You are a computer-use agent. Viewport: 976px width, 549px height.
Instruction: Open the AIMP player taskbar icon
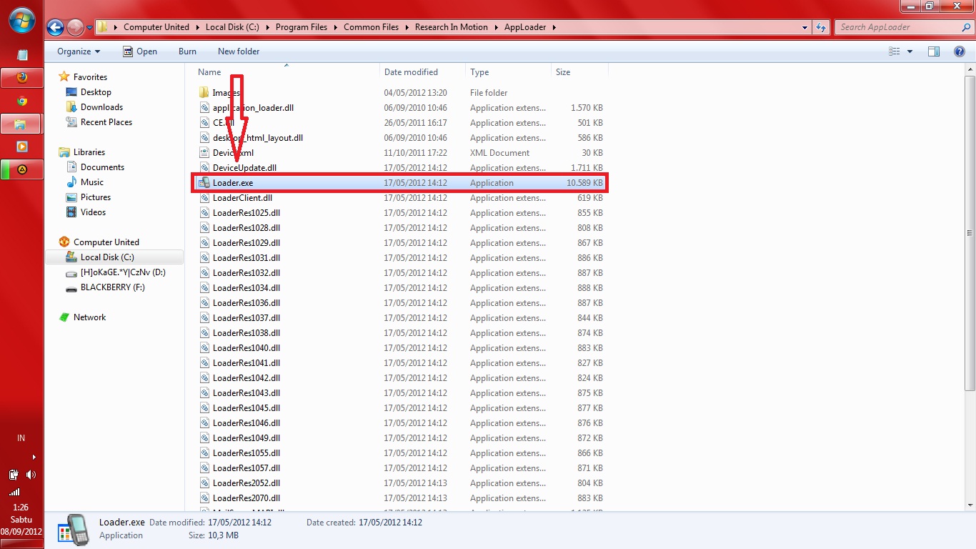click(x=21, y=169)
